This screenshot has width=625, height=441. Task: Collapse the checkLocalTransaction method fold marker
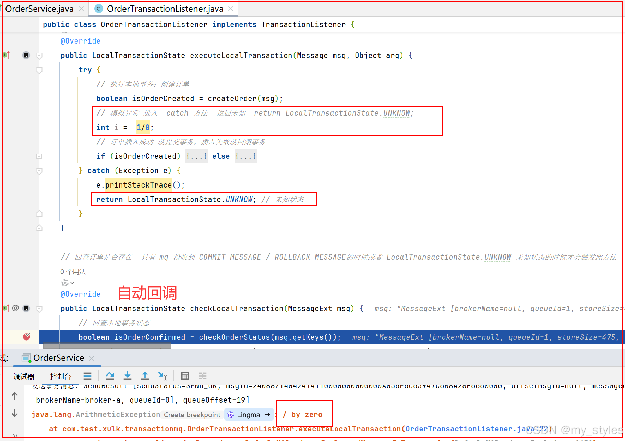click(x=39, y=309)
